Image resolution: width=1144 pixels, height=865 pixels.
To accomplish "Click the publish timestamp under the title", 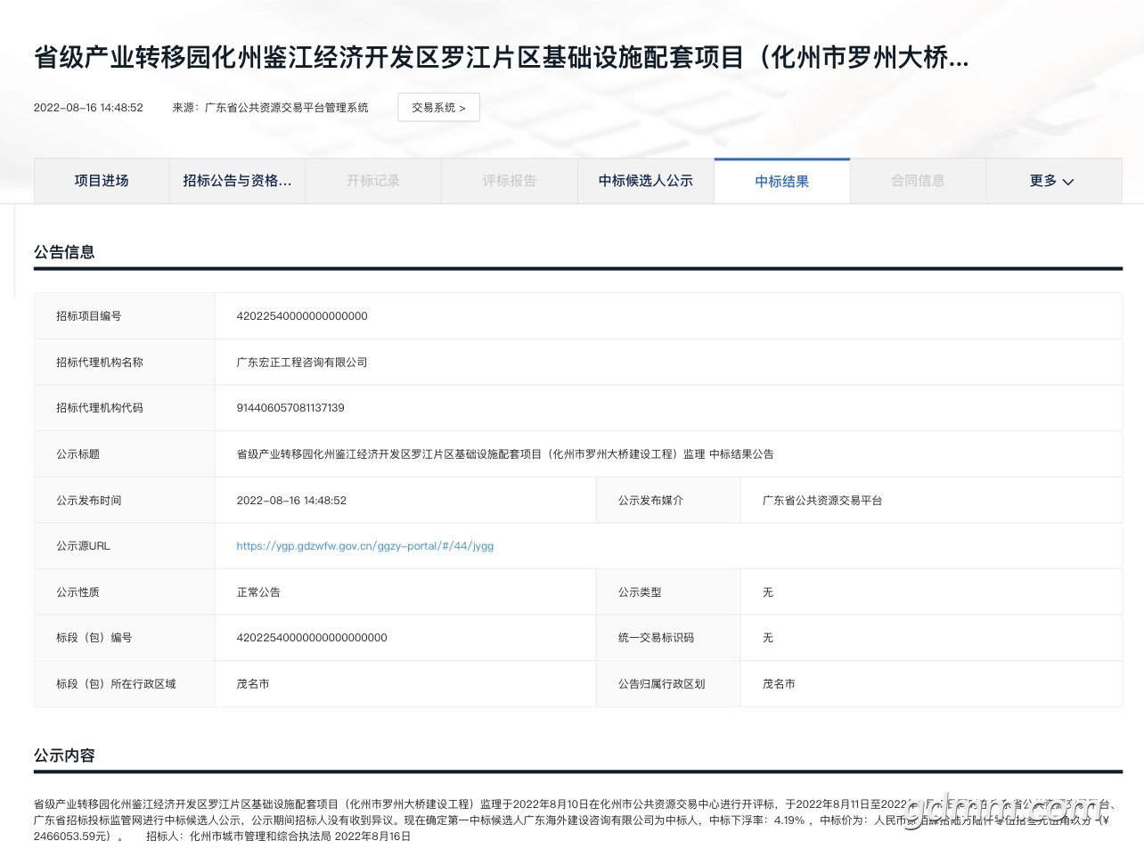I will coord(88,108).
